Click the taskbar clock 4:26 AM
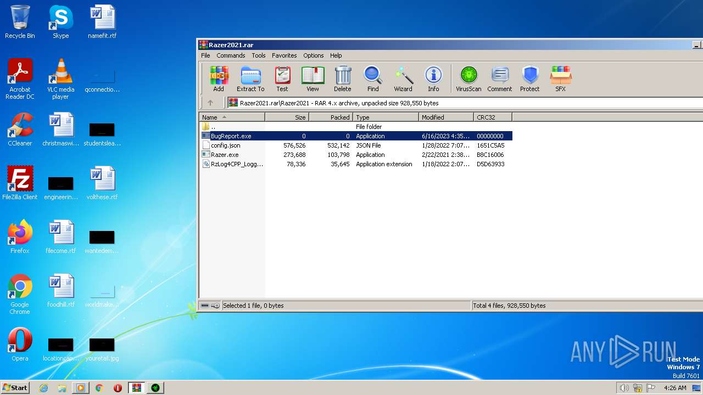This screenshot has height=395, width=703. coord(675,388)
